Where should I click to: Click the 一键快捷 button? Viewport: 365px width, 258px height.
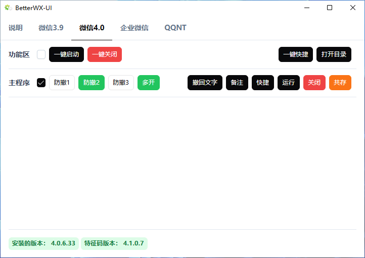click(x=295, y=54)
